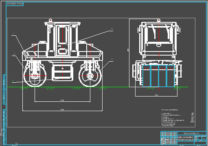The image size is (208, 146).
Task: Select the central engine block between the rollers
Action: pos(62,72)
